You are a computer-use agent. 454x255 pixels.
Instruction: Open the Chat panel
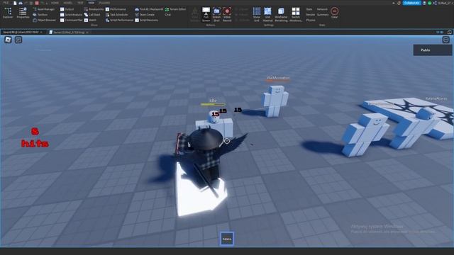click(x=168, y=14)
